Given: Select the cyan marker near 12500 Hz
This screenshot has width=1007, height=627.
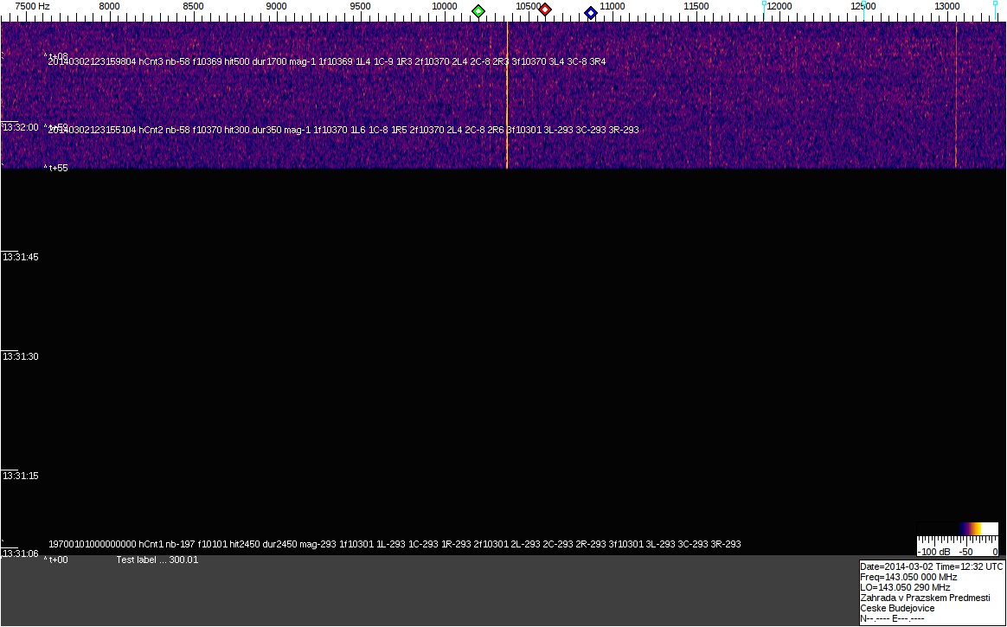Looking at the screenshot, I should (x=863, y=5).
